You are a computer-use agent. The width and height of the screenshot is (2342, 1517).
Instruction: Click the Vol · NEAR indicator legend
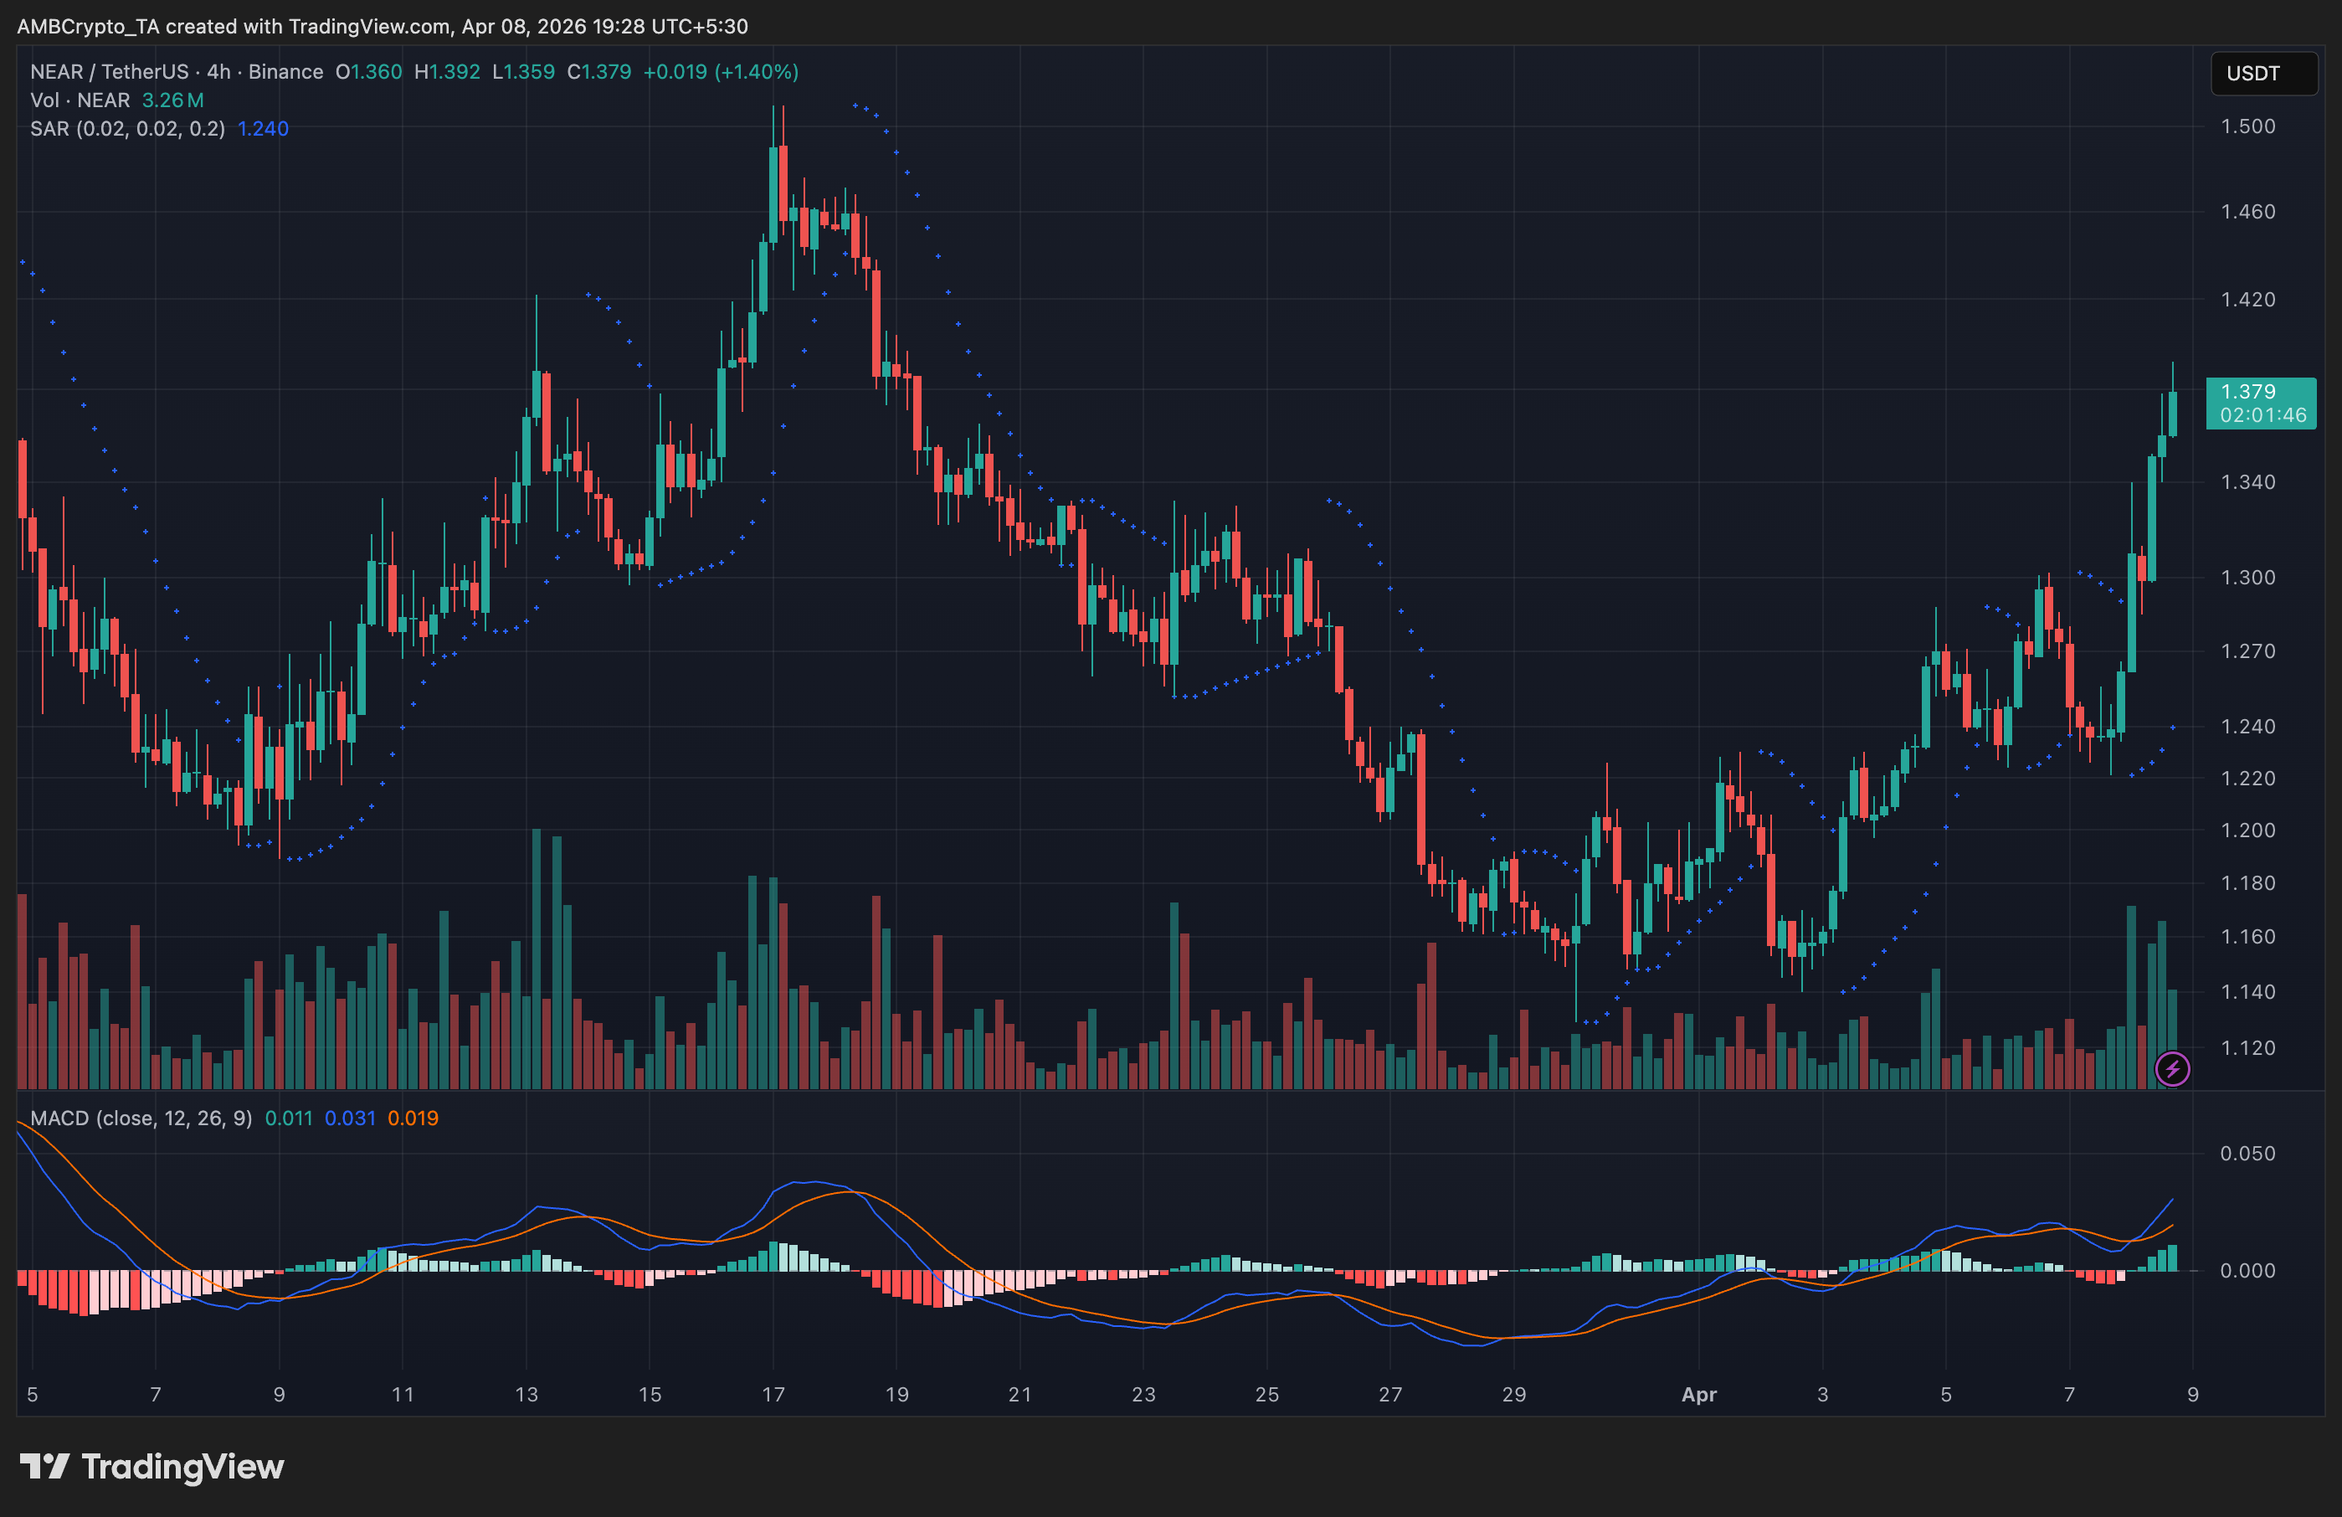80,100
